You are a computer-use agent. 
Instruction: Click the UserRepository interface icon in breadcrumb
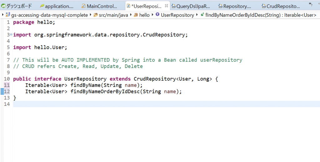tap(157, 15)
